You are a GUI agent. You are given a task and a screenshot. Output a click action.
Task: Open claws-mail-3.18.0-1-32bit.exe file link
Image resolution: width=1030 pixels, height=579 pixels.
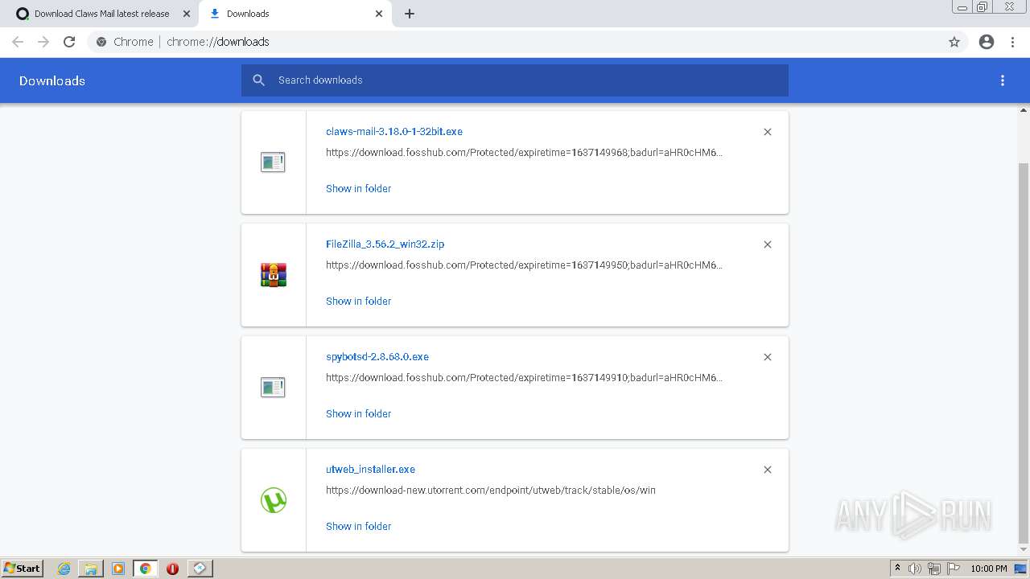[x=394, y=132]
